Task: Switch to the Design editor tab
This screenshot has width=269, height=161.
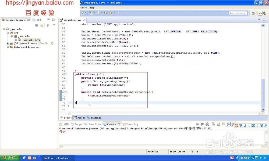Action: (79, 118)
